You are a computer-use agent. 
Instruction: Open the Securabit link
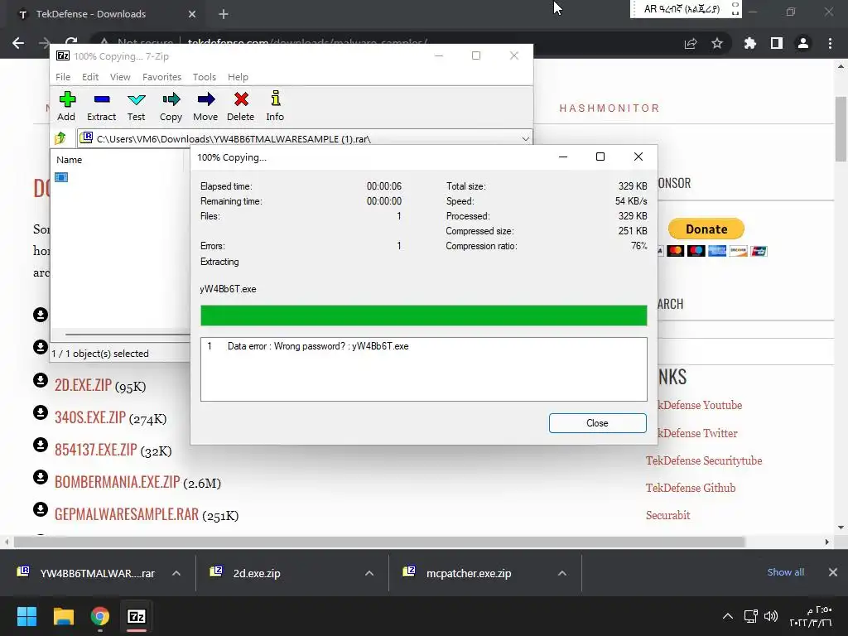coord(668,515)
